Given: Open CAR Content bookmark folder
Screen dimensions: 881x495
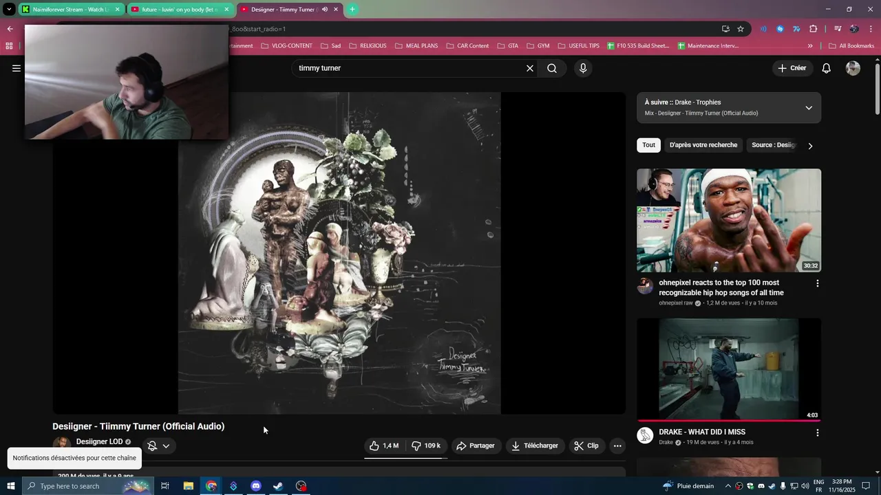Looking at the screenshot, I should [467, 46].
